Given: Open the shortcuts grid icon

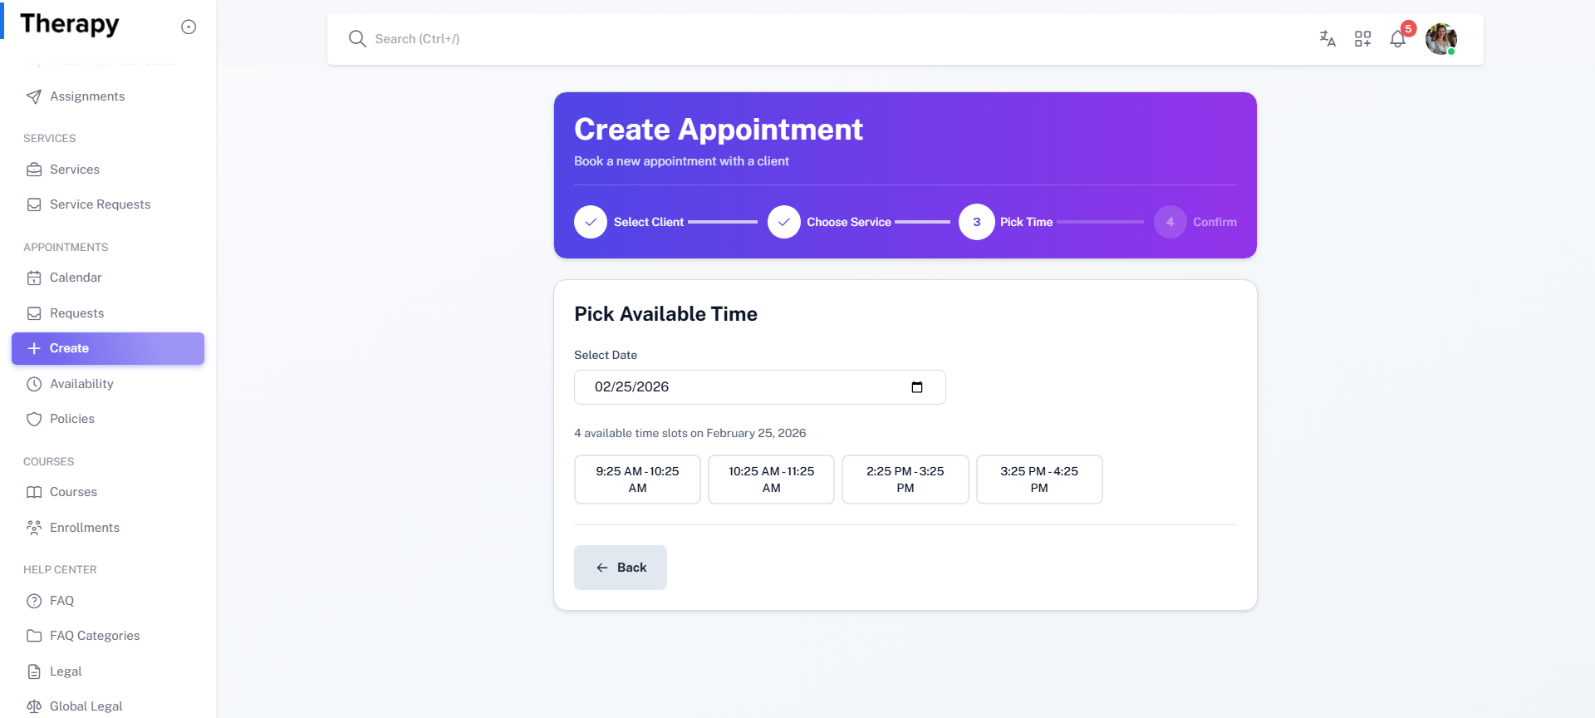Looking at the screenshot, I should click(x=1362, y=39).
